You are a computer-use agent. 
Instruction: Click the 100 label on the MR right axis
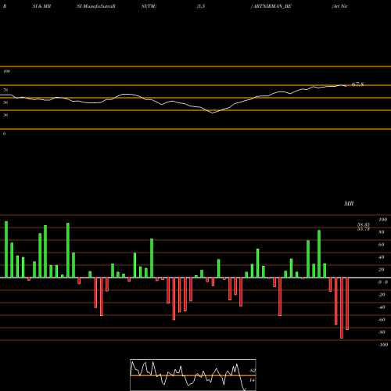(x=382, y=220)
